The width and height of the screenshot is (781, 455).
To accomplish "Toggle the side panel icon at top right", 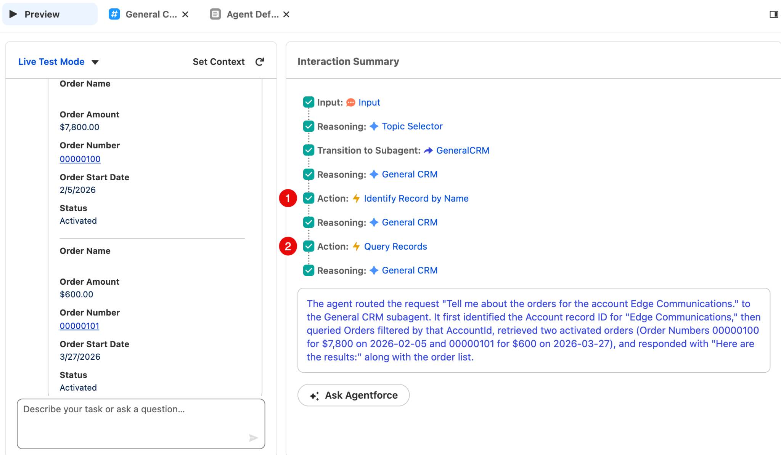I will point(774,14).
